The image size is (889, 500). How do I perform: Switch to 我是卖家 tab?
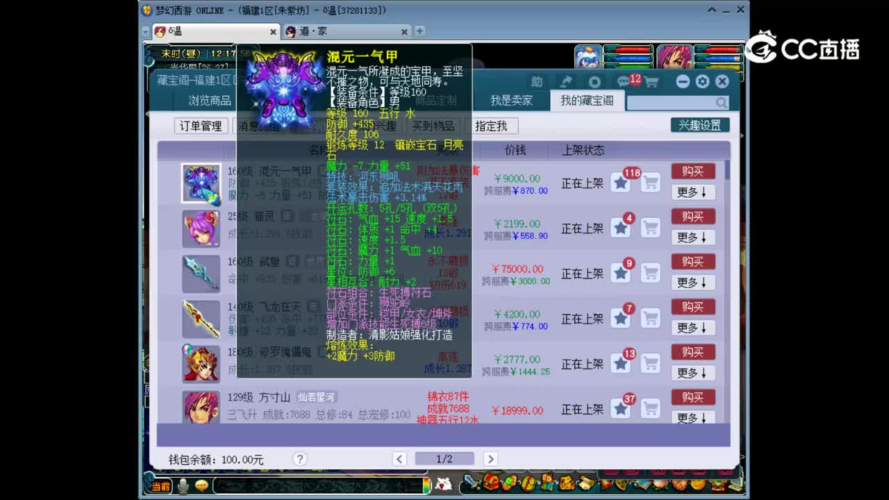coord(511,101)
